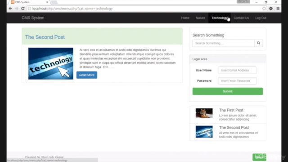Click the page icon before the URL

30,9
